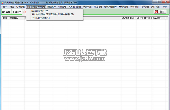Click the 退出 exit button

[x=160, y=12]
